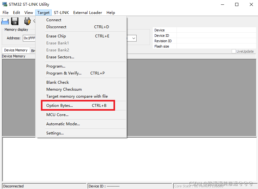
Task: Open the File menu
Action: click(x=5, y=13)
